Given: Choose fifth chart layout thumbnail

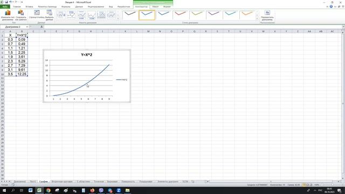Looking at the screenshot, I should [101, 15].
